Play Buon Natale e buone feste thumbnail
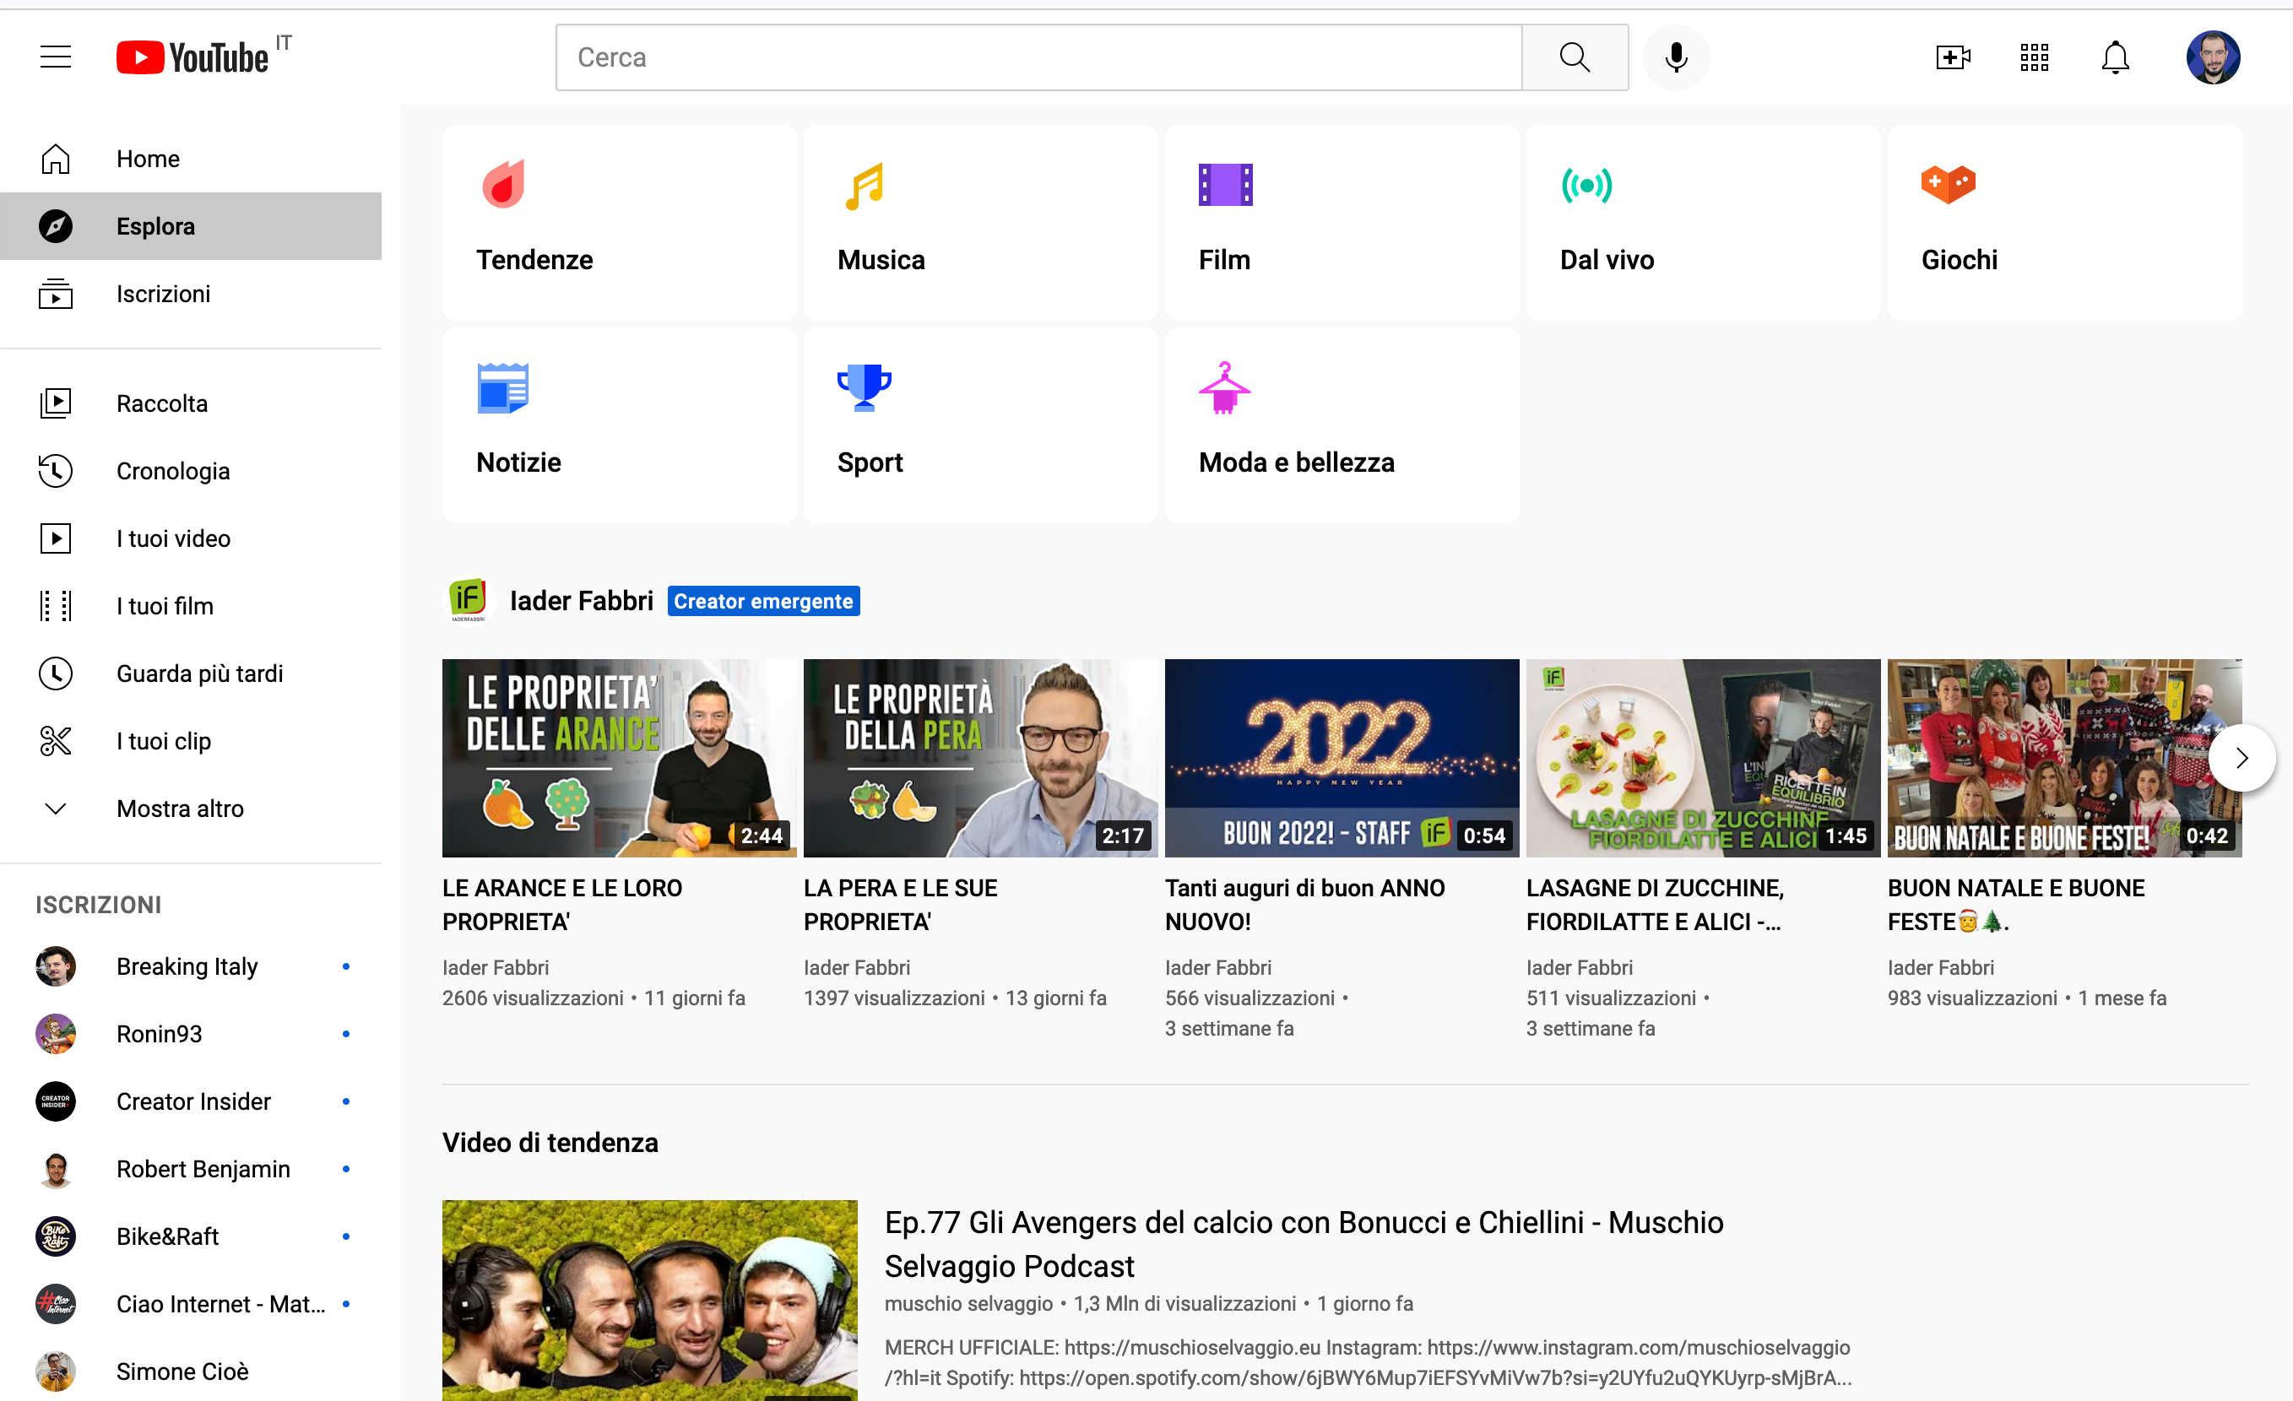Screen dimensions: 2293x1401 2064,758
